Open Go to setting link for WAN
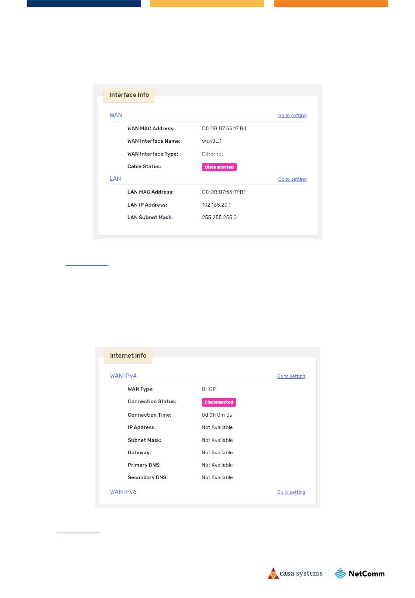The width and height of the screenshot is (415, 598). (292, 116)
